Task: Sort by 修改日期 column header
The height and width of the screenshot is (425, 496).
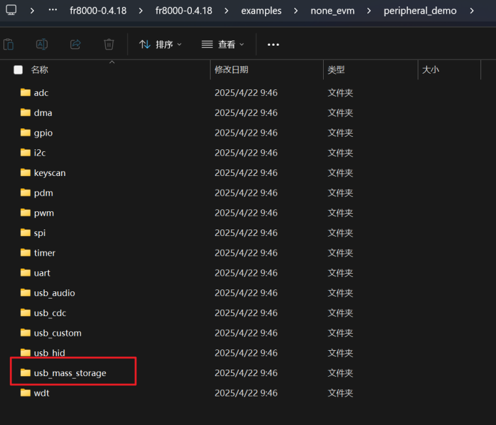Action: (x=232, y=70)
